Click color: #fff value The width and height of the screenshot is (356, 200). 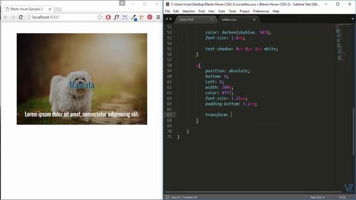tap(226, 93)
